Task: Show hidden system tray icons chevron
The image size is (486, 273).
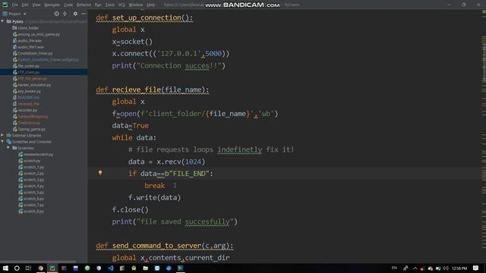Action: [415, 268]
